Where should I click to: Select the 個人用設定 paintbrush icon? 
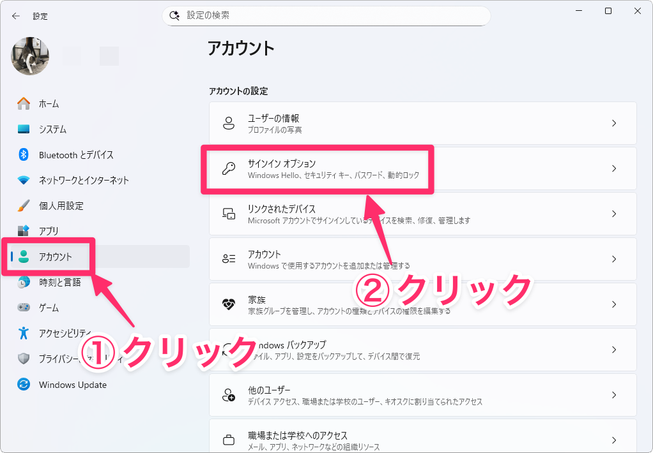pos(24,205)
